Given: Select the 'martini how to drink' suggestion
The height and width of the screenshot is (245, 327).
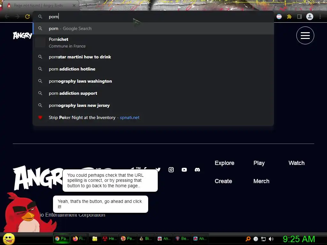Looking at the screenshot, I should tap(153, 57).
